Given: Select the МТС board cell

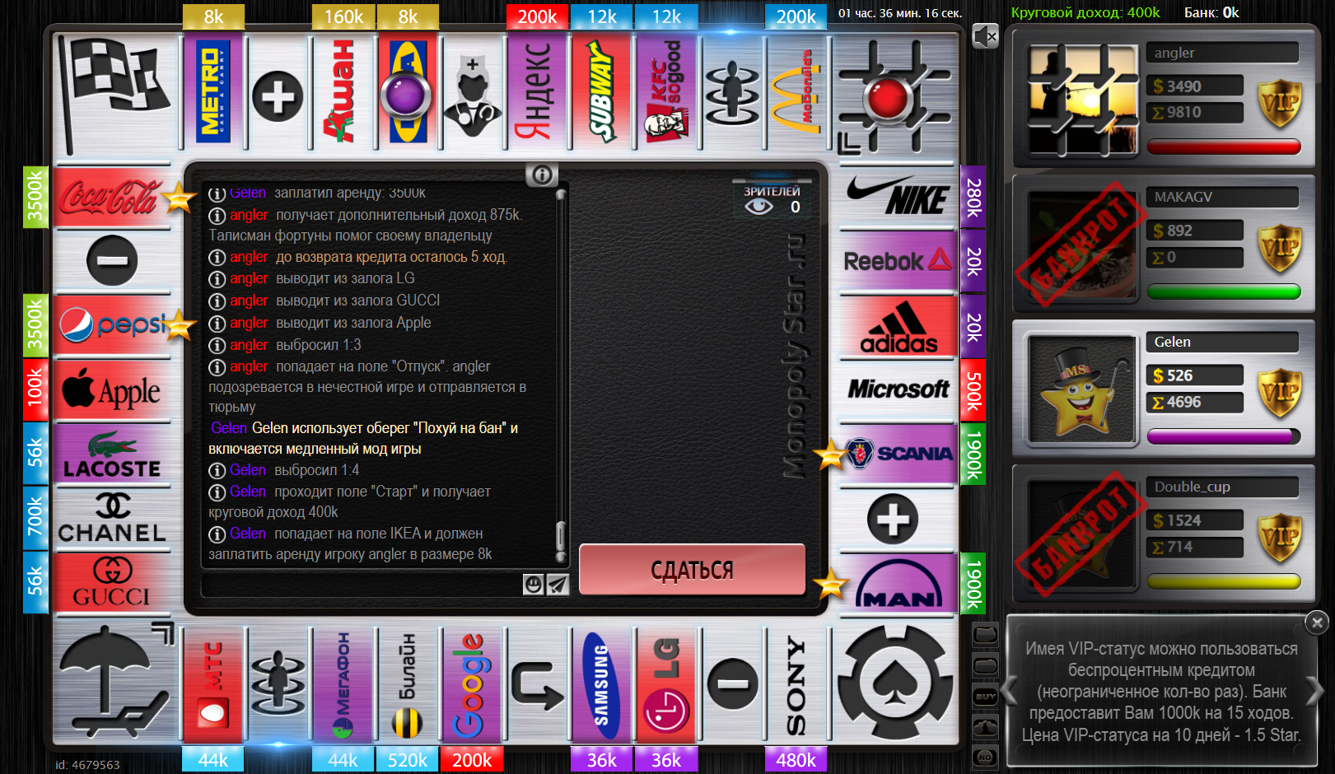Looking at the screenshot, I should [213, 685].
